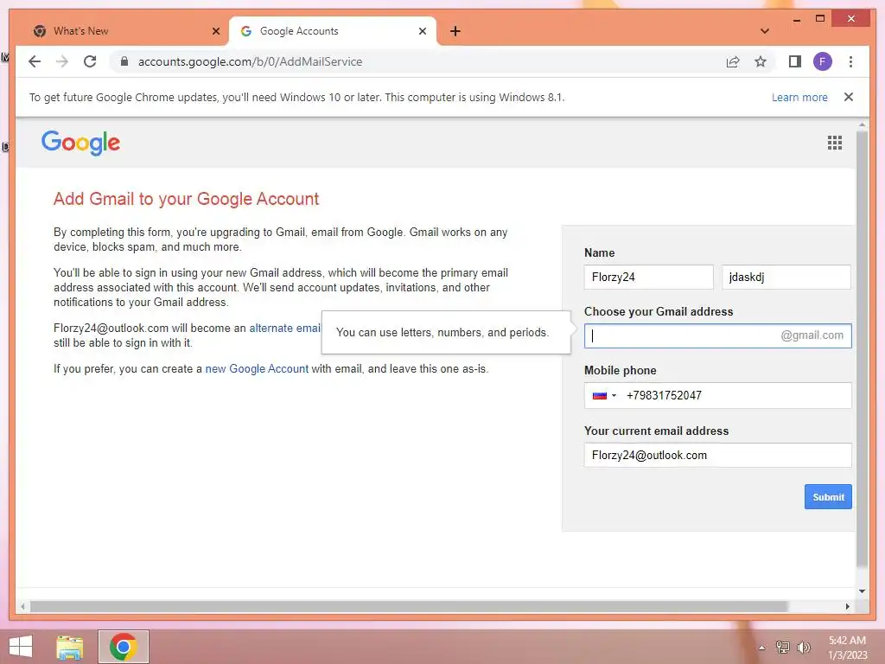Open File Explorer from taskbar

[69, 647]
